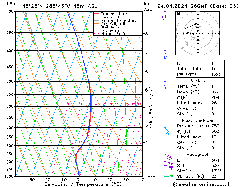
Task: Click the '500' pressure level label
Action: point(11,82)
